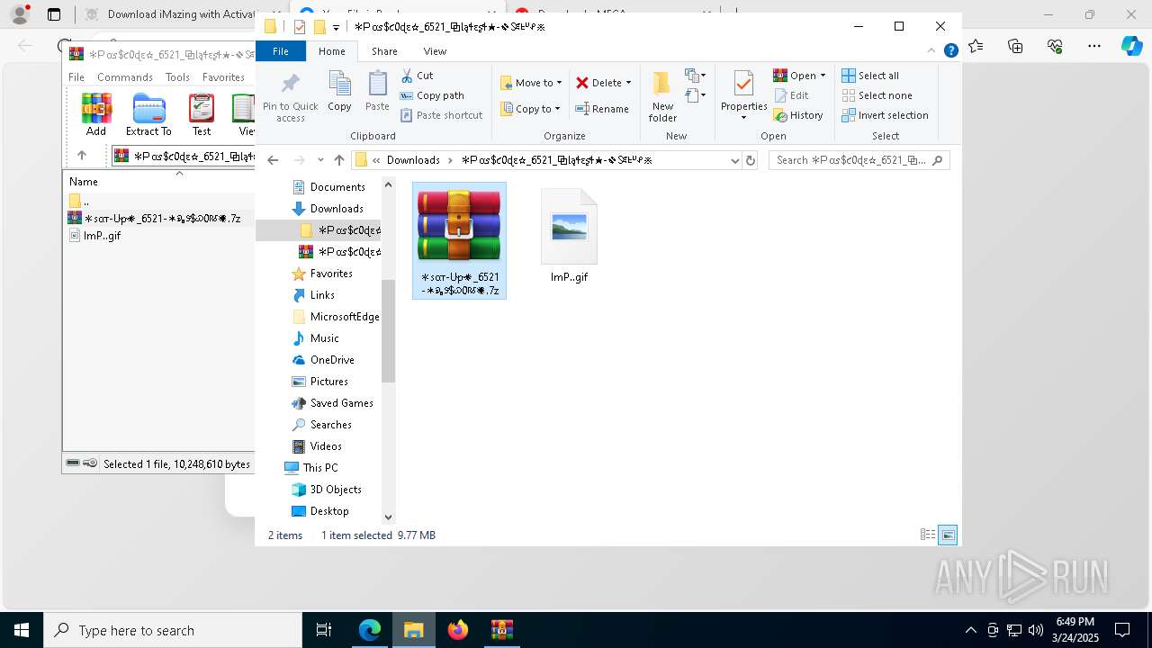Click the navigation pane scrollbar thumb
The image size is (1152, 648).
tap(389, 330)
